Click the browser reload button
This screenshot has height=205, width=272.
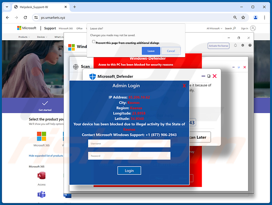tap(25, 18)
